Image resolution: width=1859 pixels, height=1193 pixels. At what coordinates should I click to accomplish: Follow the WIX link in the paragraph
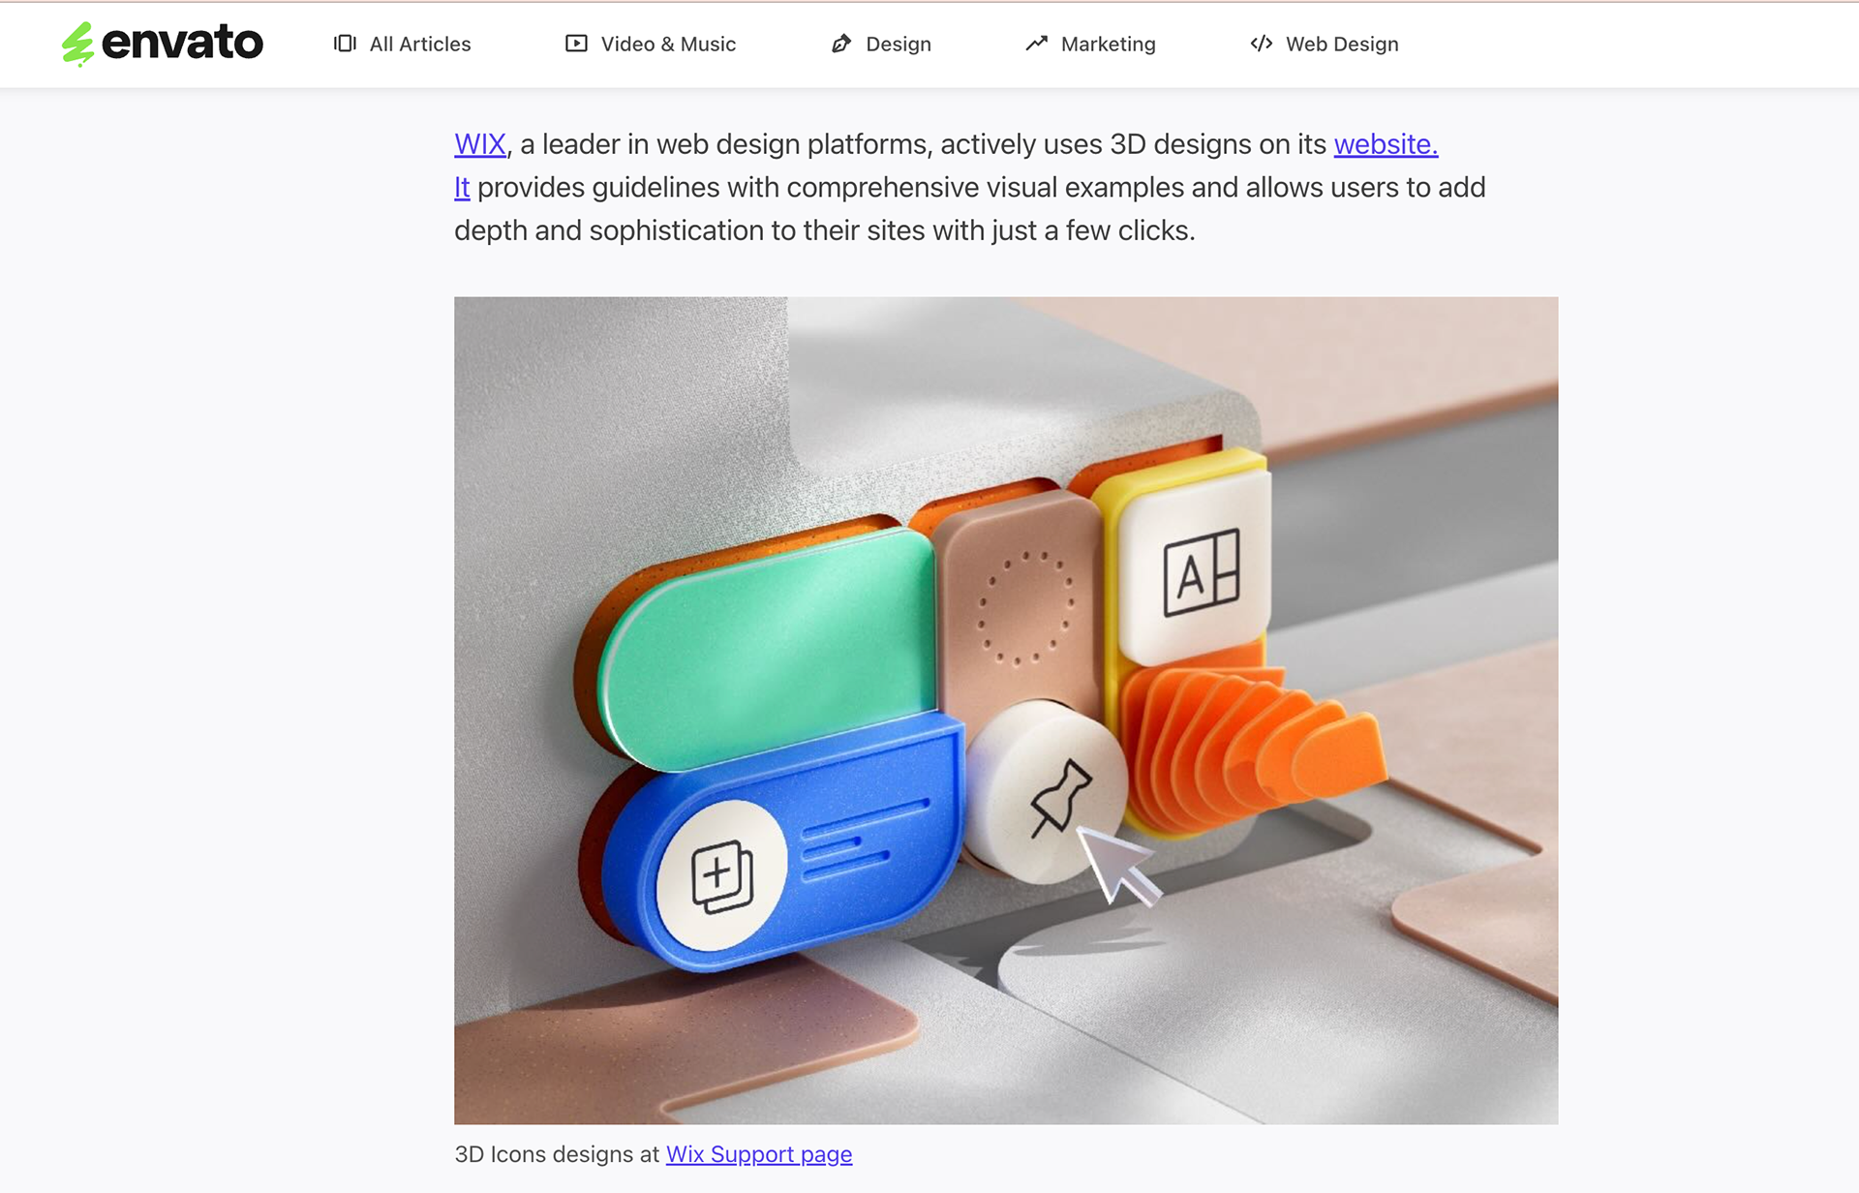[480, 144]
